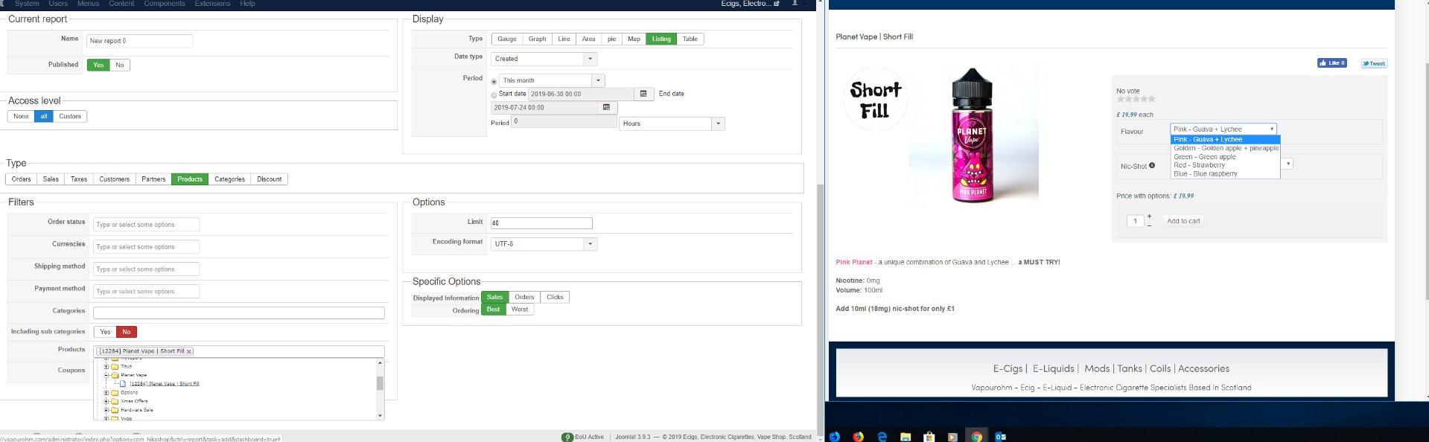Click the report Name input field
This screenshot has height=442, width=1429.
139,41
